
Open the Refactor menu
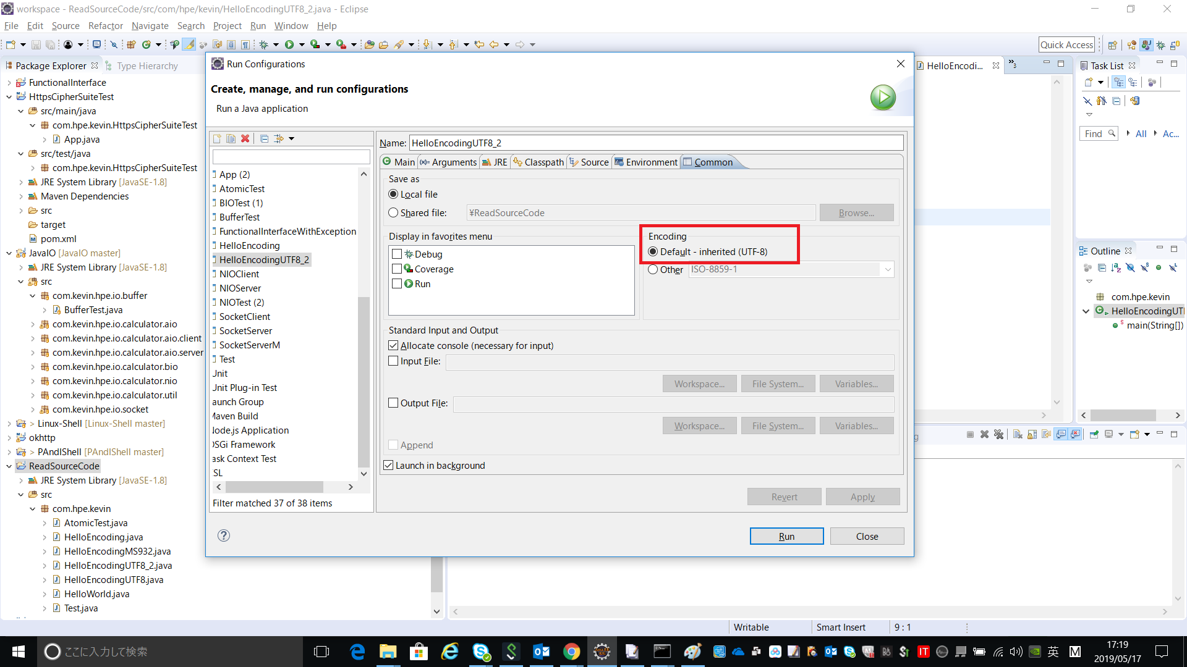pyautogui.click(x=105, y=25)
